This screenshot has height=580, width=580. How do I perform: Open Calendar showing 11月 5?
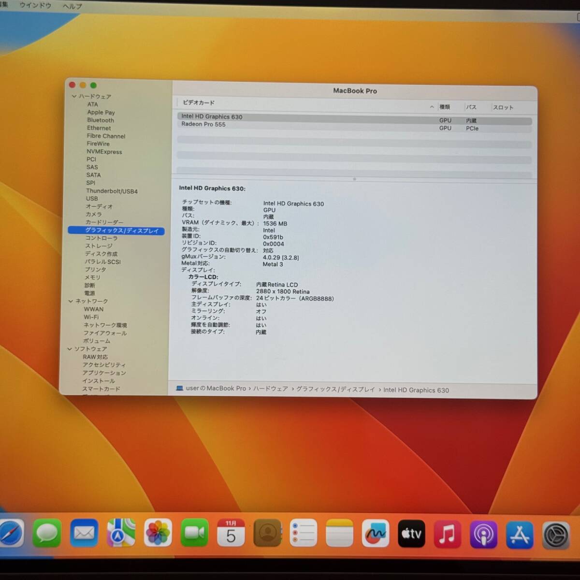(x=231, y=533)
